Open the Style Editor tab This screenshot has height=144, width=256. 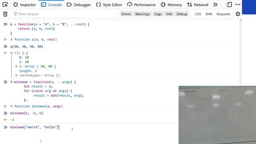[x=109, y=5]
